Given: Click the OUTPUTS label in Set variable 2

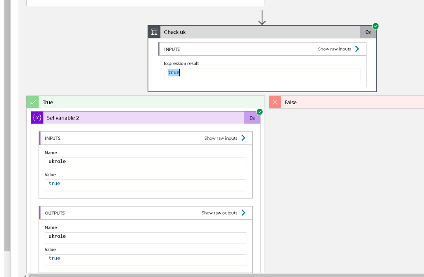Looking at the screenshot, I should coord(55,213).
